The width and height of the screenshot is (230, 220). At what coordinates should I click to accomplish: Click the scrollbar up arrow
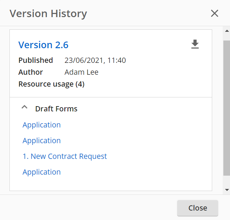click(227, 31)
